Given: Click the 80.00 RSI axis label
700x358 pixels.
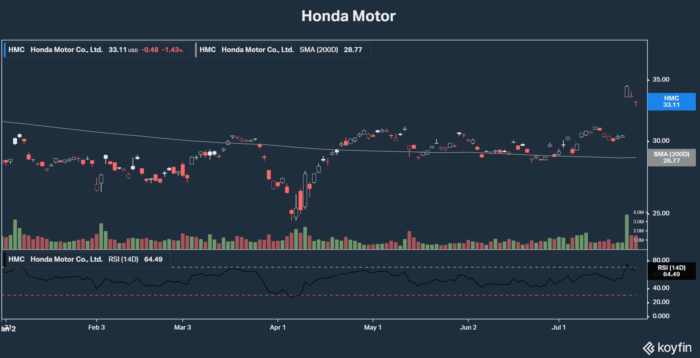Looking at the screenshot, I should pyautogui.click(x=661, y=260).
